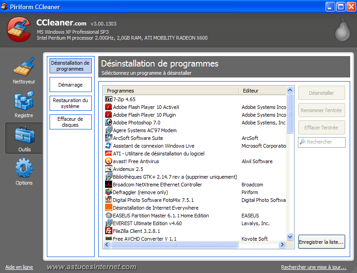The width and height of the screenshot is (357, 273).
Task: Maximize the Piriform CCleaner window
Action: pyautogui.click(x=341, y=7)
